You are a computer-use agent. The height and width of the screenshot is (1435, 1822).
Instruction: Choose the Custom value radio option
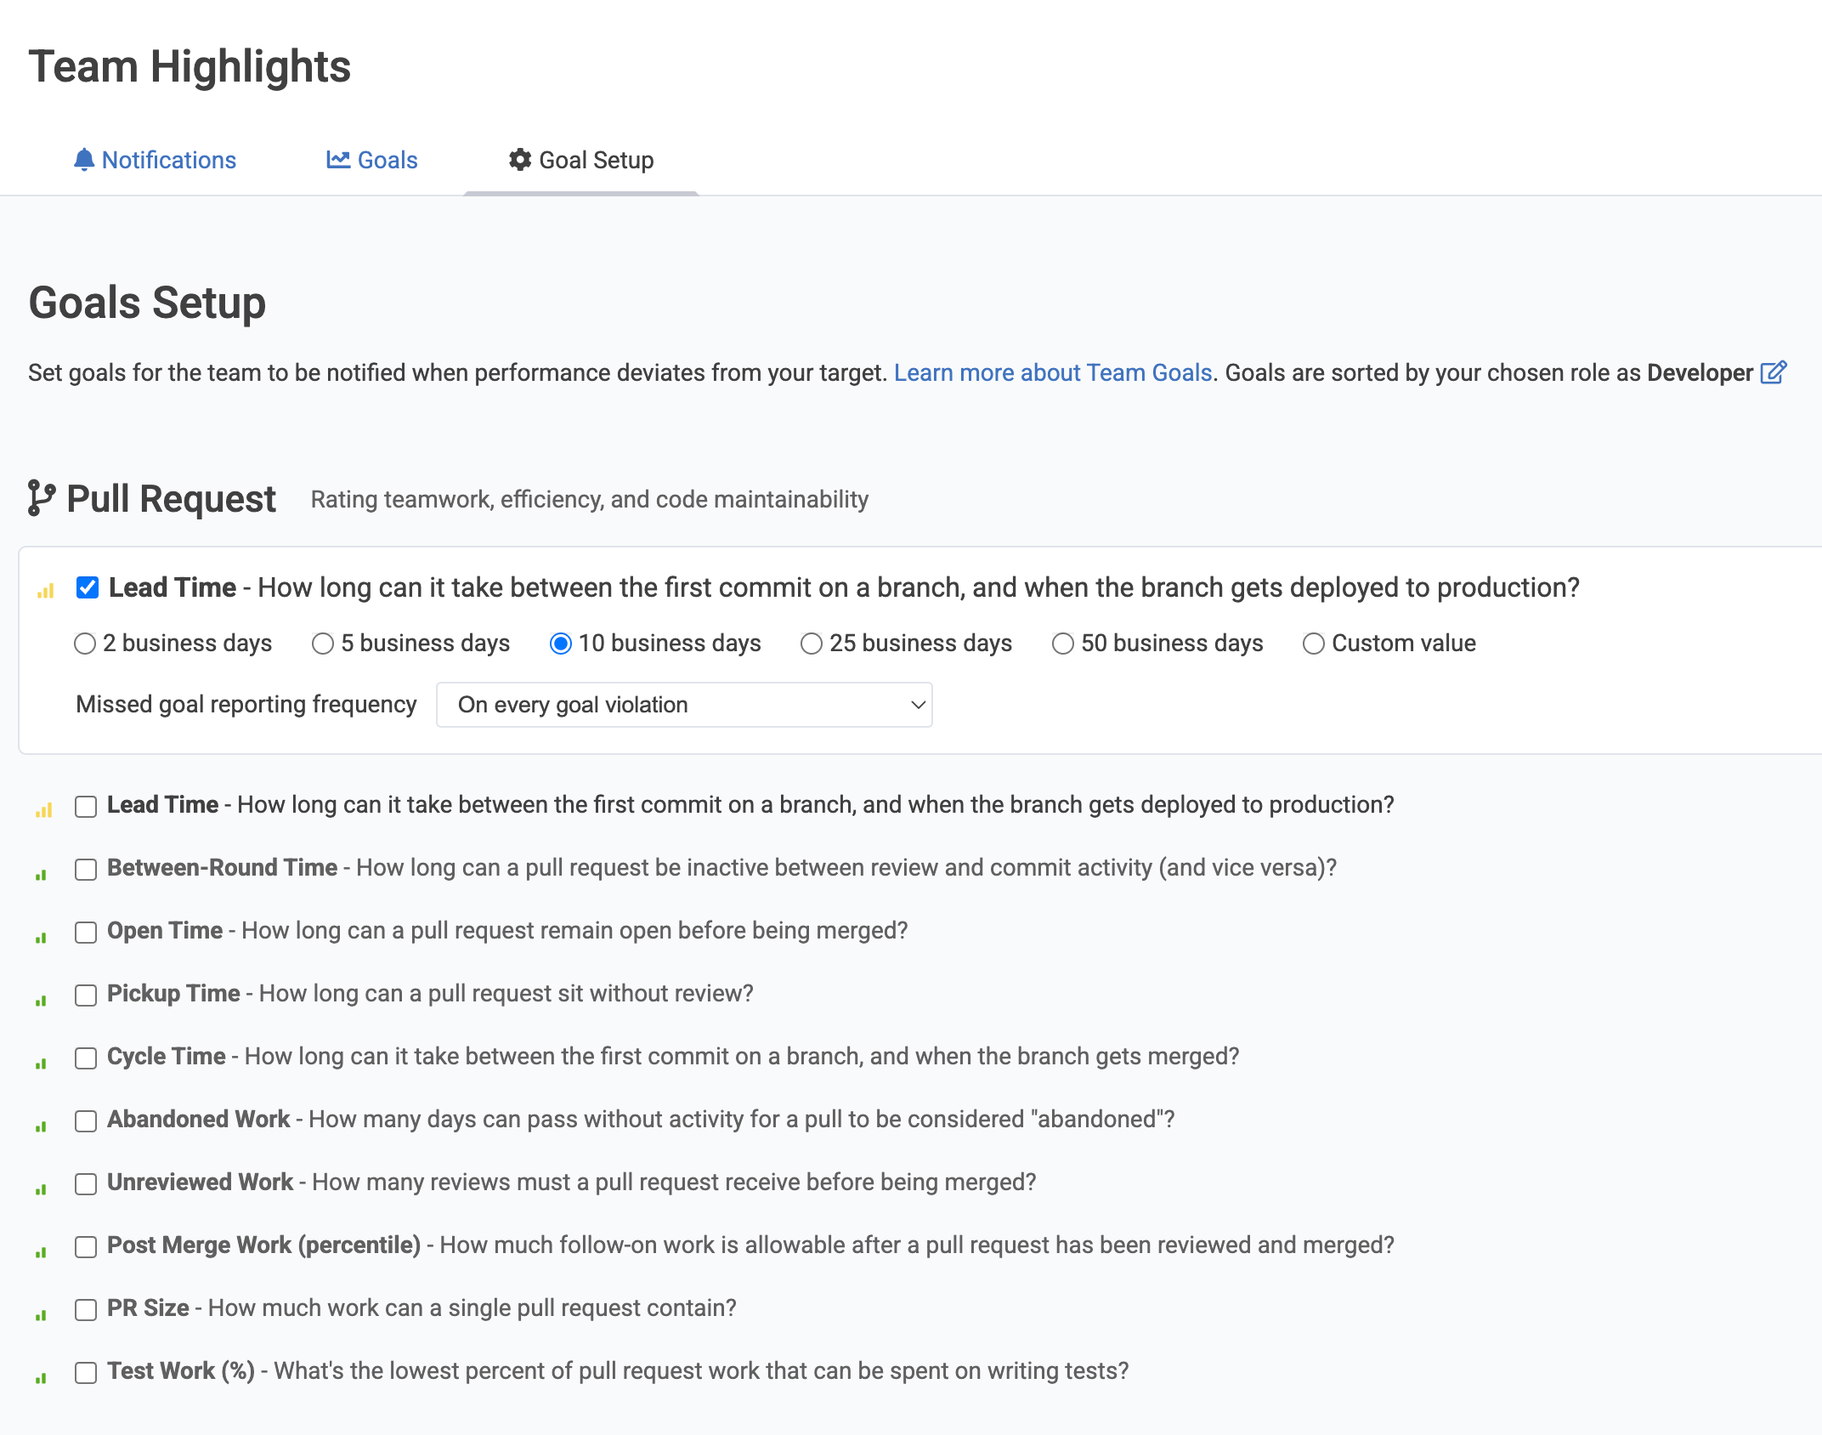(1314, 644)
